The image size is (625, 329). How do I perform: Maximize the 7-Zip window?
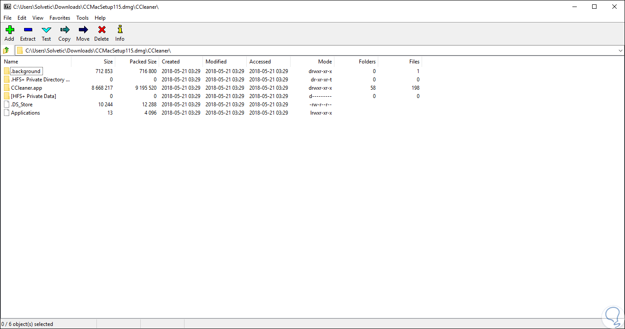[595, 7]
